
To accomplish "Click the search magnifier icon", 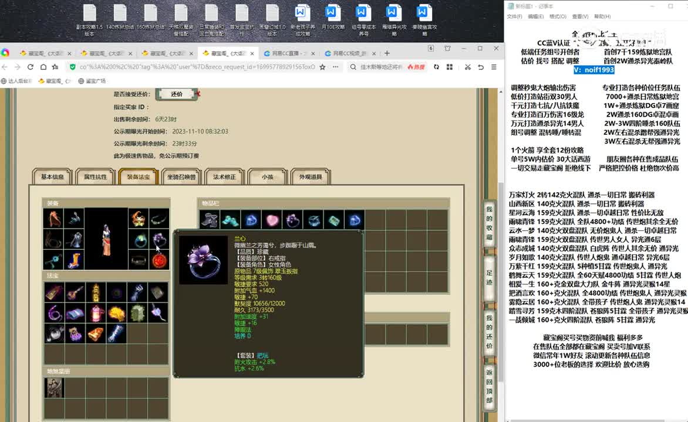I will (x=353, y=67).
